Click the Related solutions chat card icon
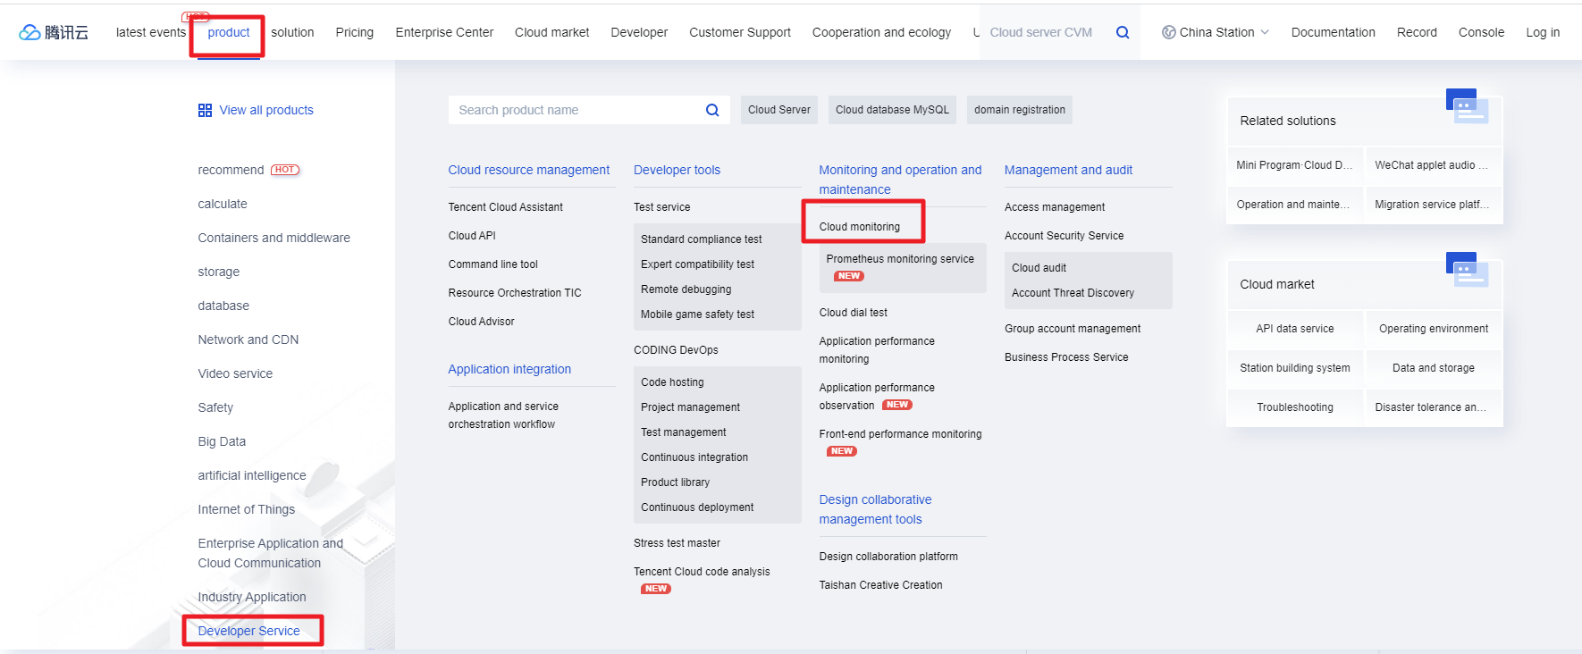 pos(1466,106)
